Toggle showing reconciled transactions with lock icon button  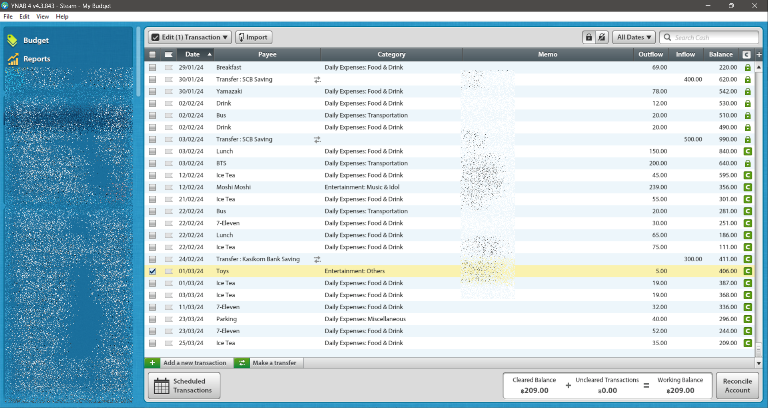pos(589,38)
